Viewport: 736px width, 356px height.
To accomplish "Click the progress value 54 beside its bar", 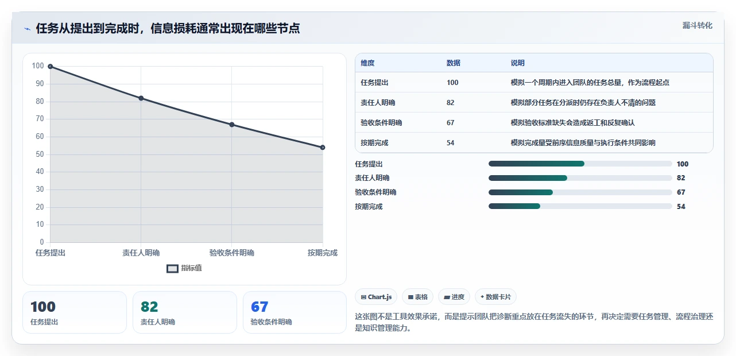I will (x=681, y=207).
